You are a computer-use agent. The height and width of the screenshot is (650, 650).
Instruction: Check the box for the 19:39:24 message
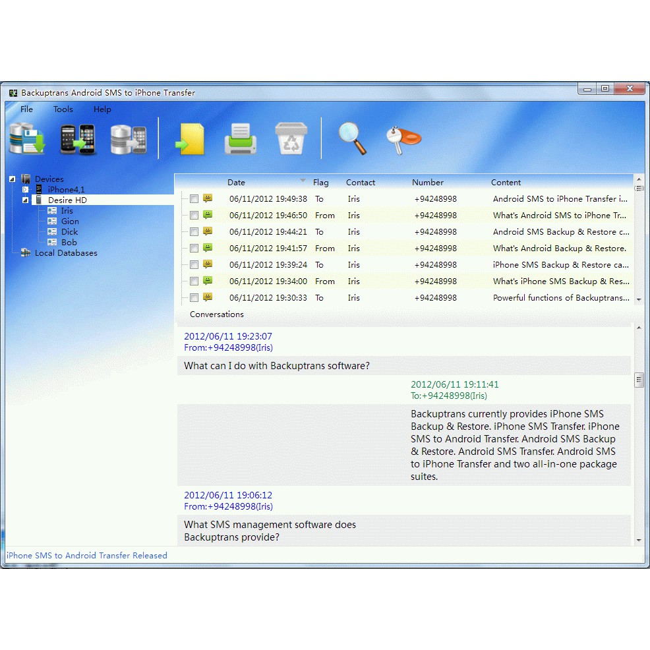(194, 264)
